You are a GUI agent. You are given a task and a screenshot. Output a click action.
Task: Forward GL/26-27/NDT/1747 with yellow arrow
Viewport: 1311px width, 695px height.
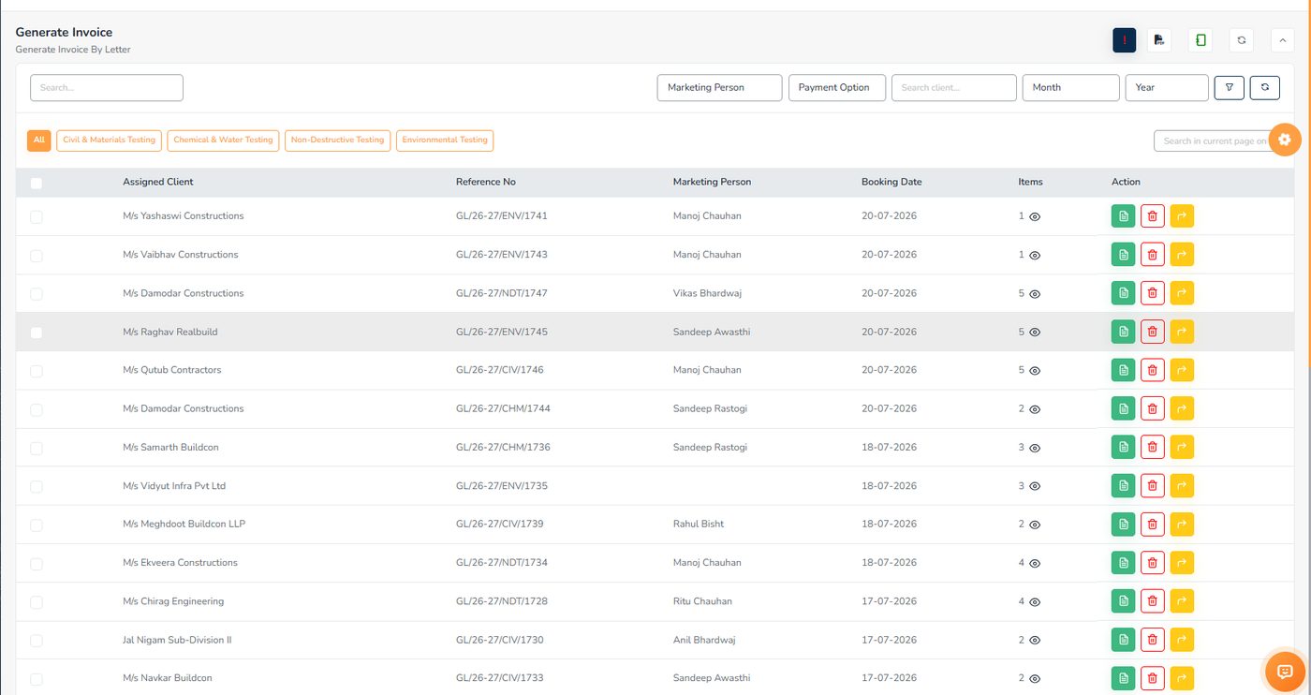click(1182, 293)
